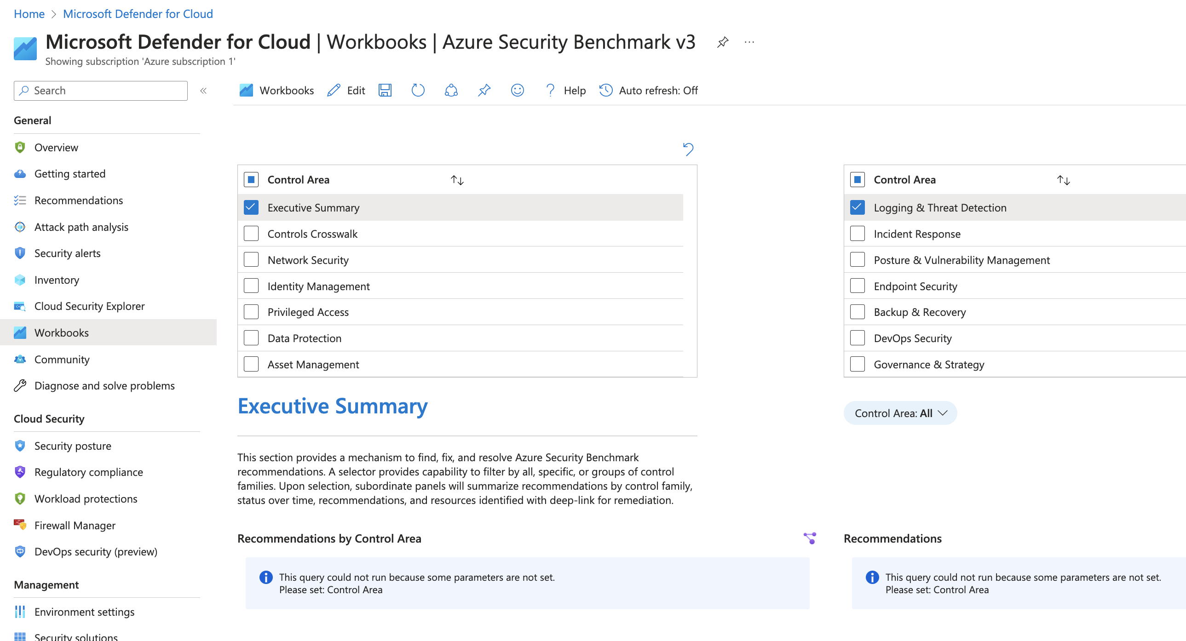Check the Governance & Strategy checkbox
The height and width of the screenshot is (641, 1186).
(x=857, y=365)
